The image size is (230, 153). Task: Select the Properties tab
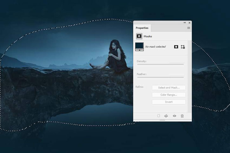[x=142, y=28]
